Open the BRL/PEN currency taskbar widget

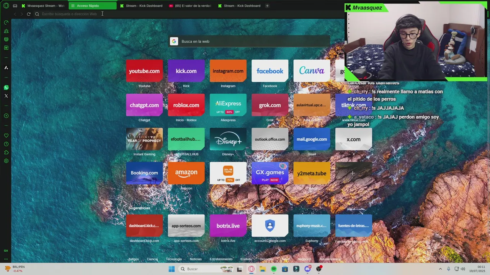tap(15, 269)
